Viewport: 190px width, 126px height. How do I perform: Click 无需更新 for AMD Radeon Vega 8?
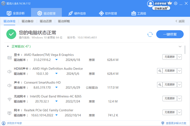point(170,57)
